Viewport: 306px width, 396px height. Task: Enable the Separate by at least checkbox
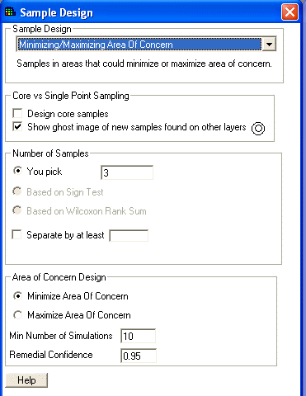coord(16,235)
